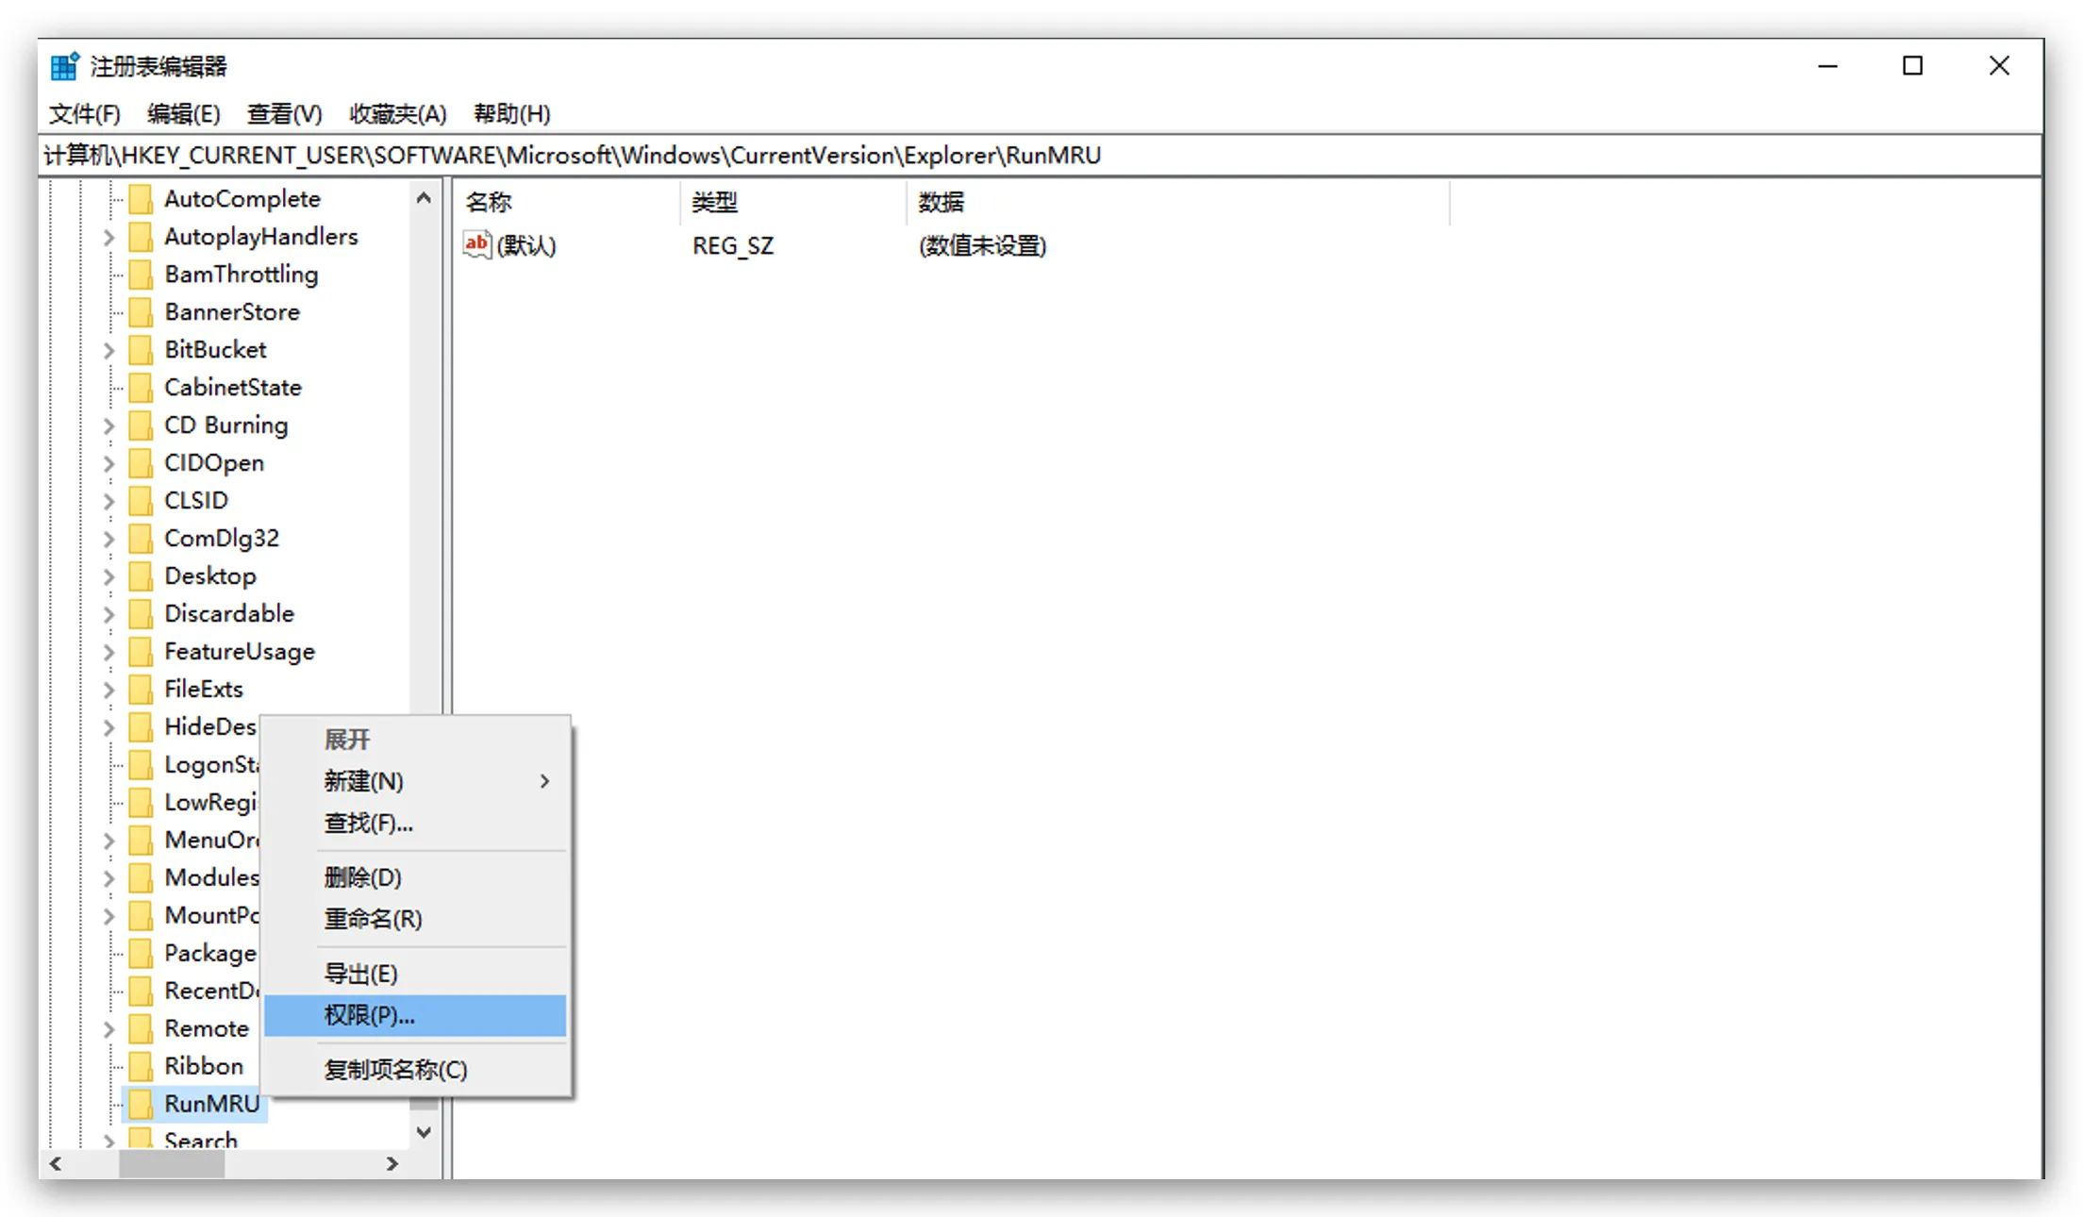Viewport: 2083px width, 1217px height.
Task: Click the AutoComplete folder icon
Action: click(141, 199)
